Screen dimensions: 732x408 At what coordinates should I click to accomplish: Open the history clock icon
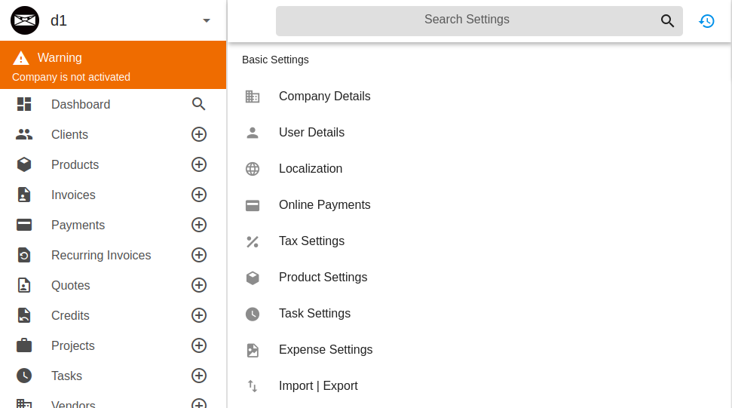point(706,21)
